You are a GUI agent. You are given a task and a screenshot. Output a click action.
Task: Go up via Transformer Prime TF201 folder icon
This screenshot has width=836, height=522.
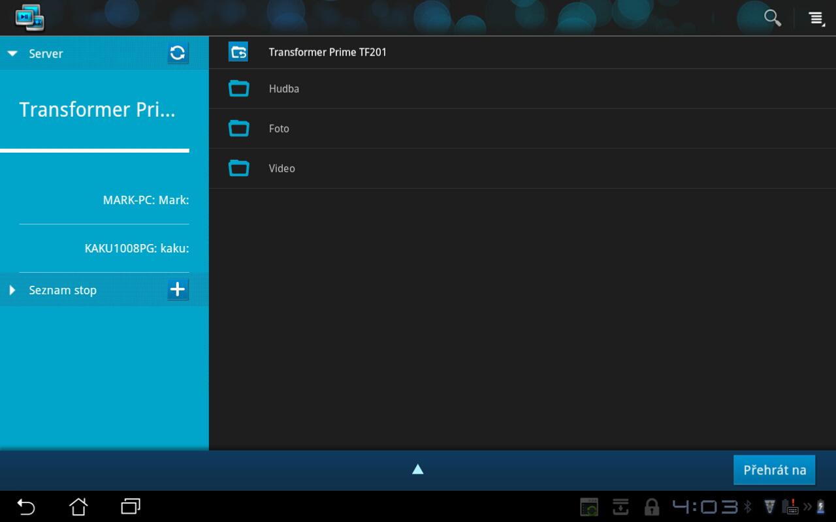[238, 52]
